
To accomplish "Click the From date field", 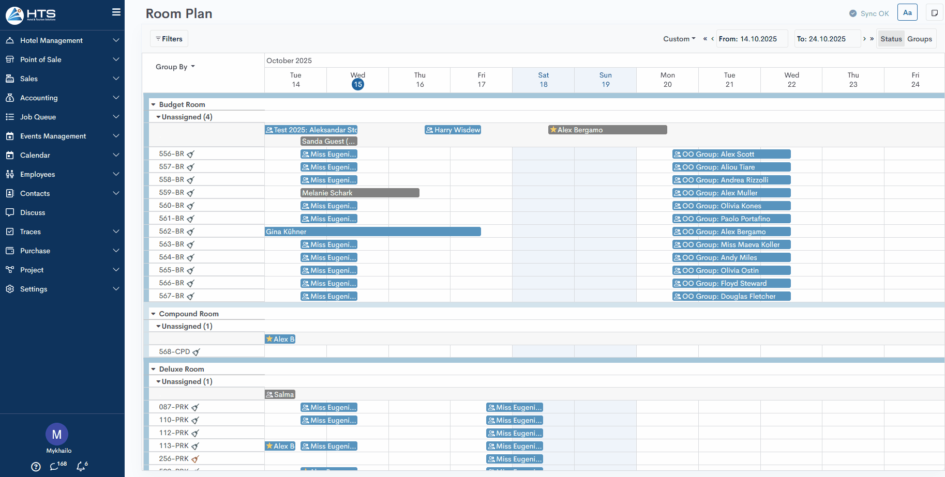I will click(752, 39).
